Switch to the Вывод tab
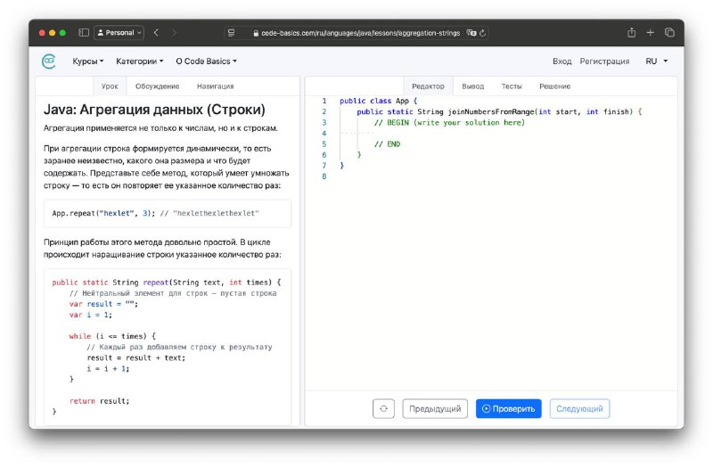This screenshot has width=713, height=467. click(473, 86)
